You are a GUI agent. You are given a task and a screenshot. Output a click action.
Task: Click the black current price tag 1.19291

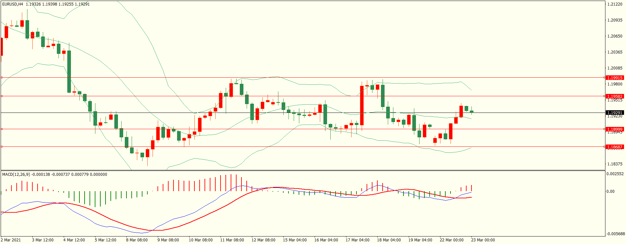(x=615, y=113)
